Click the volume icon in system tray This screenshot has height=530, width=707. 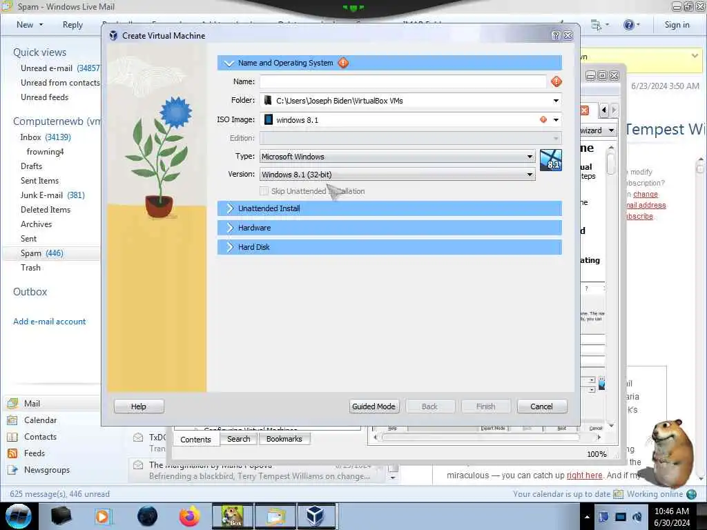pyautogui.click(x=637, y=516)
